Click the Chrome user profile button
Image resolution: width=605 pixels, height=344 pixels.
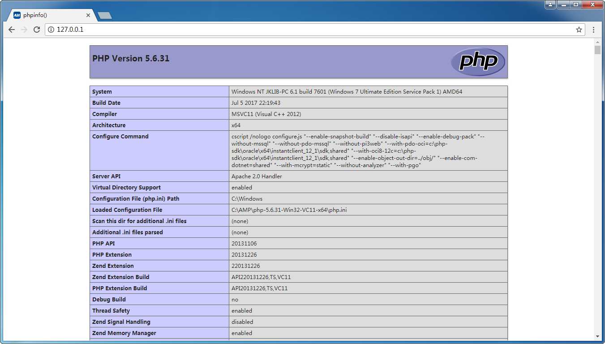(x=550, y=5)
